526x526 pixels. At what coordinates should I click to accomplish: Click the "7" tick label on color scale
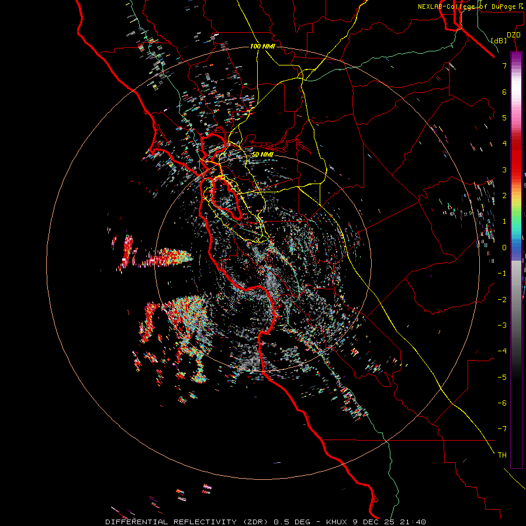click(504, 65)
